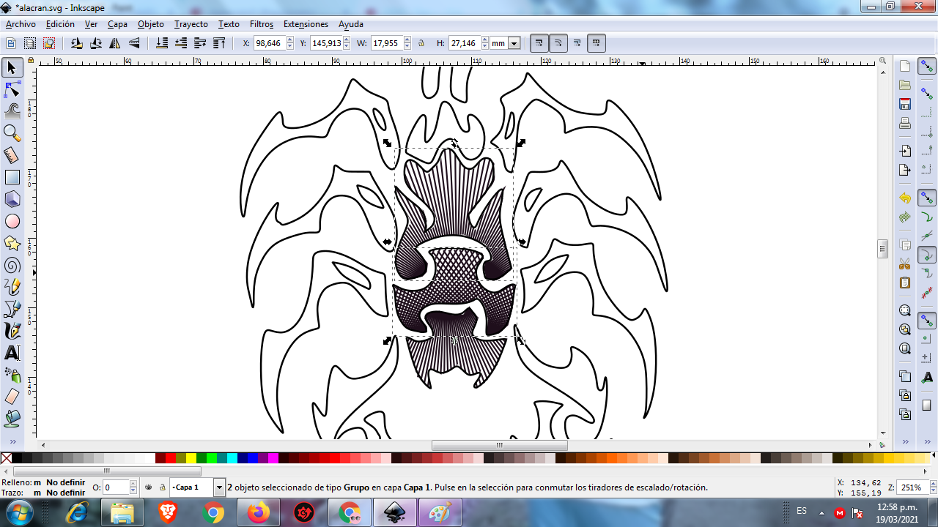Open the zoom percentage stepper
The width and height of the screenshot is (938, 527).
(x=934, y=487)
